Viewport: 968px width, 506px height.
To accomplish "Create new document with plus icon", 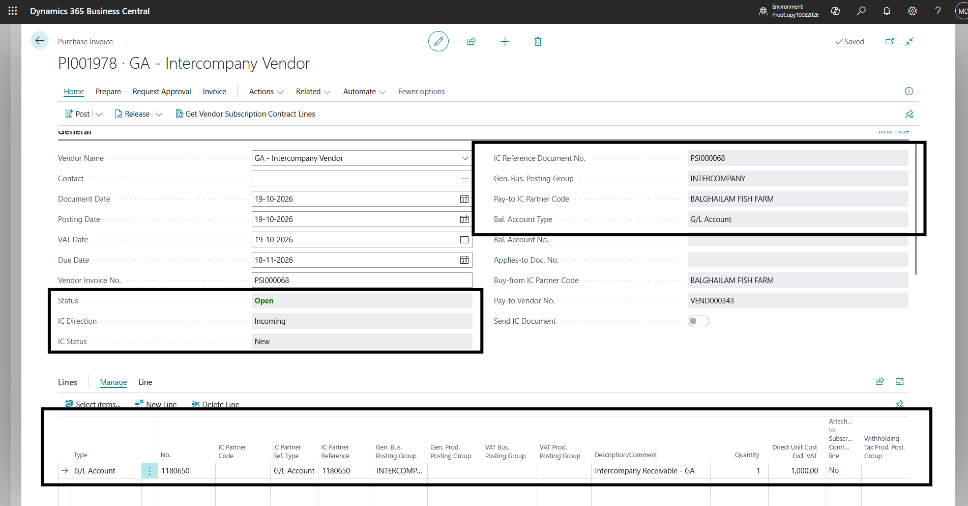I will click(x=505, y=42).
